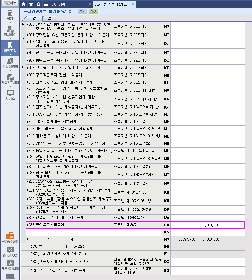Select (214)전자신고 세액공제(세무법인 등) row

click(x=135, y=114)
